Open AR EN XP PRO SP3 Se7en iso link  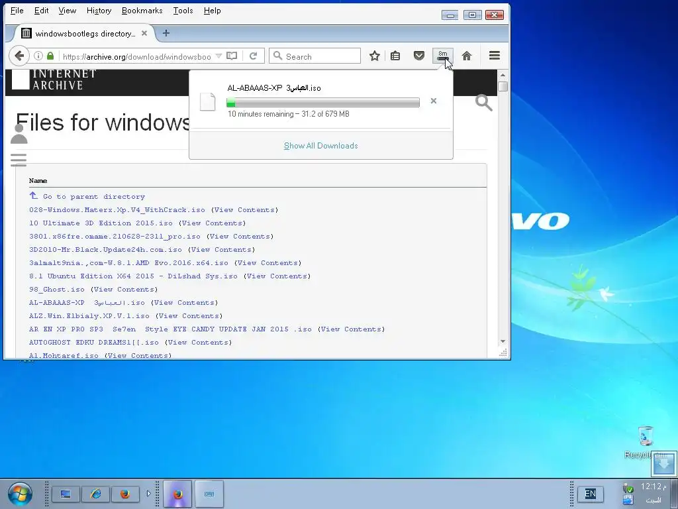170,329
